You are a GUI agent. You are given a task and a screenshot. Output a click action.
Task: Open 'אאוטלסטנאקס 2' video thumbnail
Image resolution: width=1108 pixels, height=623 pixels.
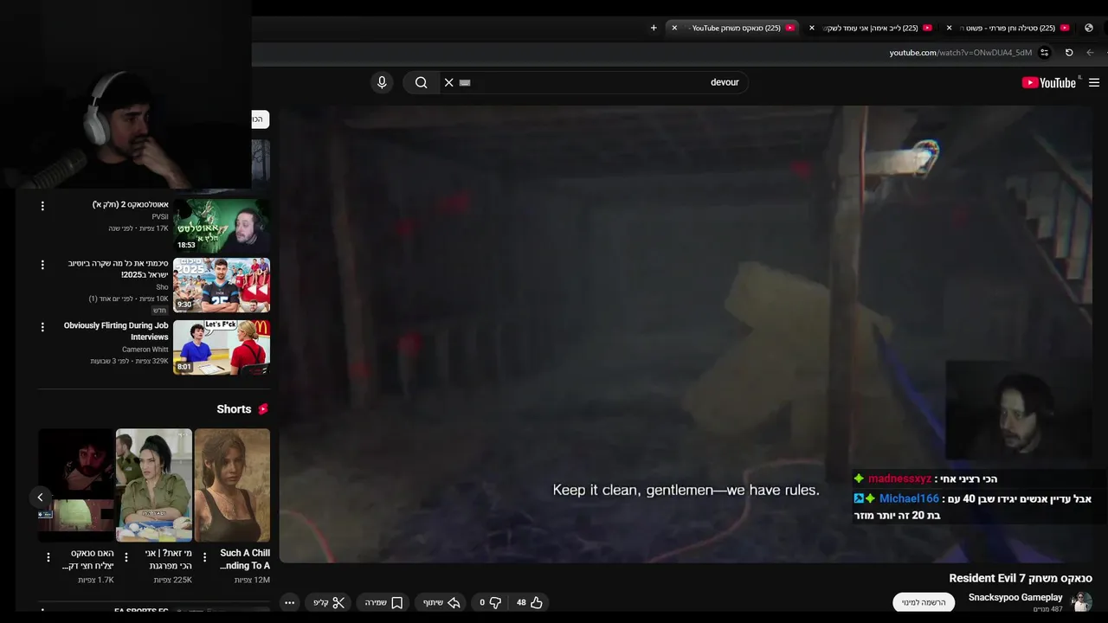222,226
